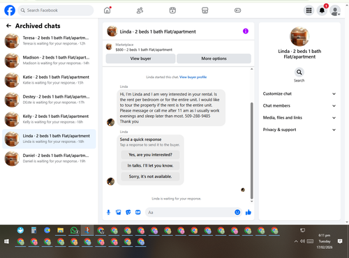Viewport: 349px width, 258px height.
Task: Click the View buyer button
Action: point(140,59)
